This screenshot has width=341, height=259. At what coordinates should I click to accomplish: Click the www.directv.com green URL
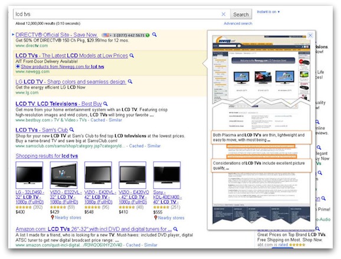[32, 45]
